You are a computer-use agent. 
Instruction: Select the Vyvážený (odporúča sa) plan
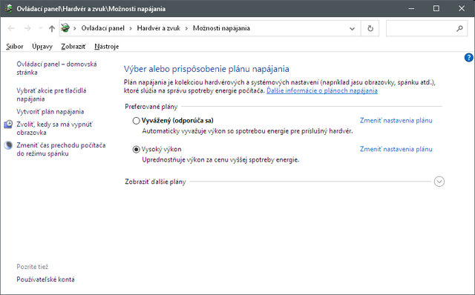pos(137,121)
